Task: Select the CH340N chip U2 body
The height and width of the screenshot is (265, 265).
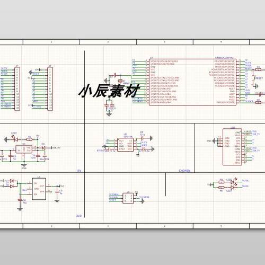Action: [126, 145]
